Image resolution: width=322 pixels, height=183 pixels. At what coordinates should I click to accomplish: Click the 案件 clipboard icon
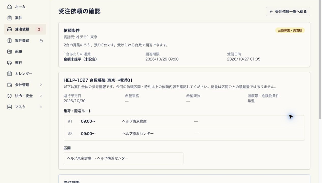(9, 18)
